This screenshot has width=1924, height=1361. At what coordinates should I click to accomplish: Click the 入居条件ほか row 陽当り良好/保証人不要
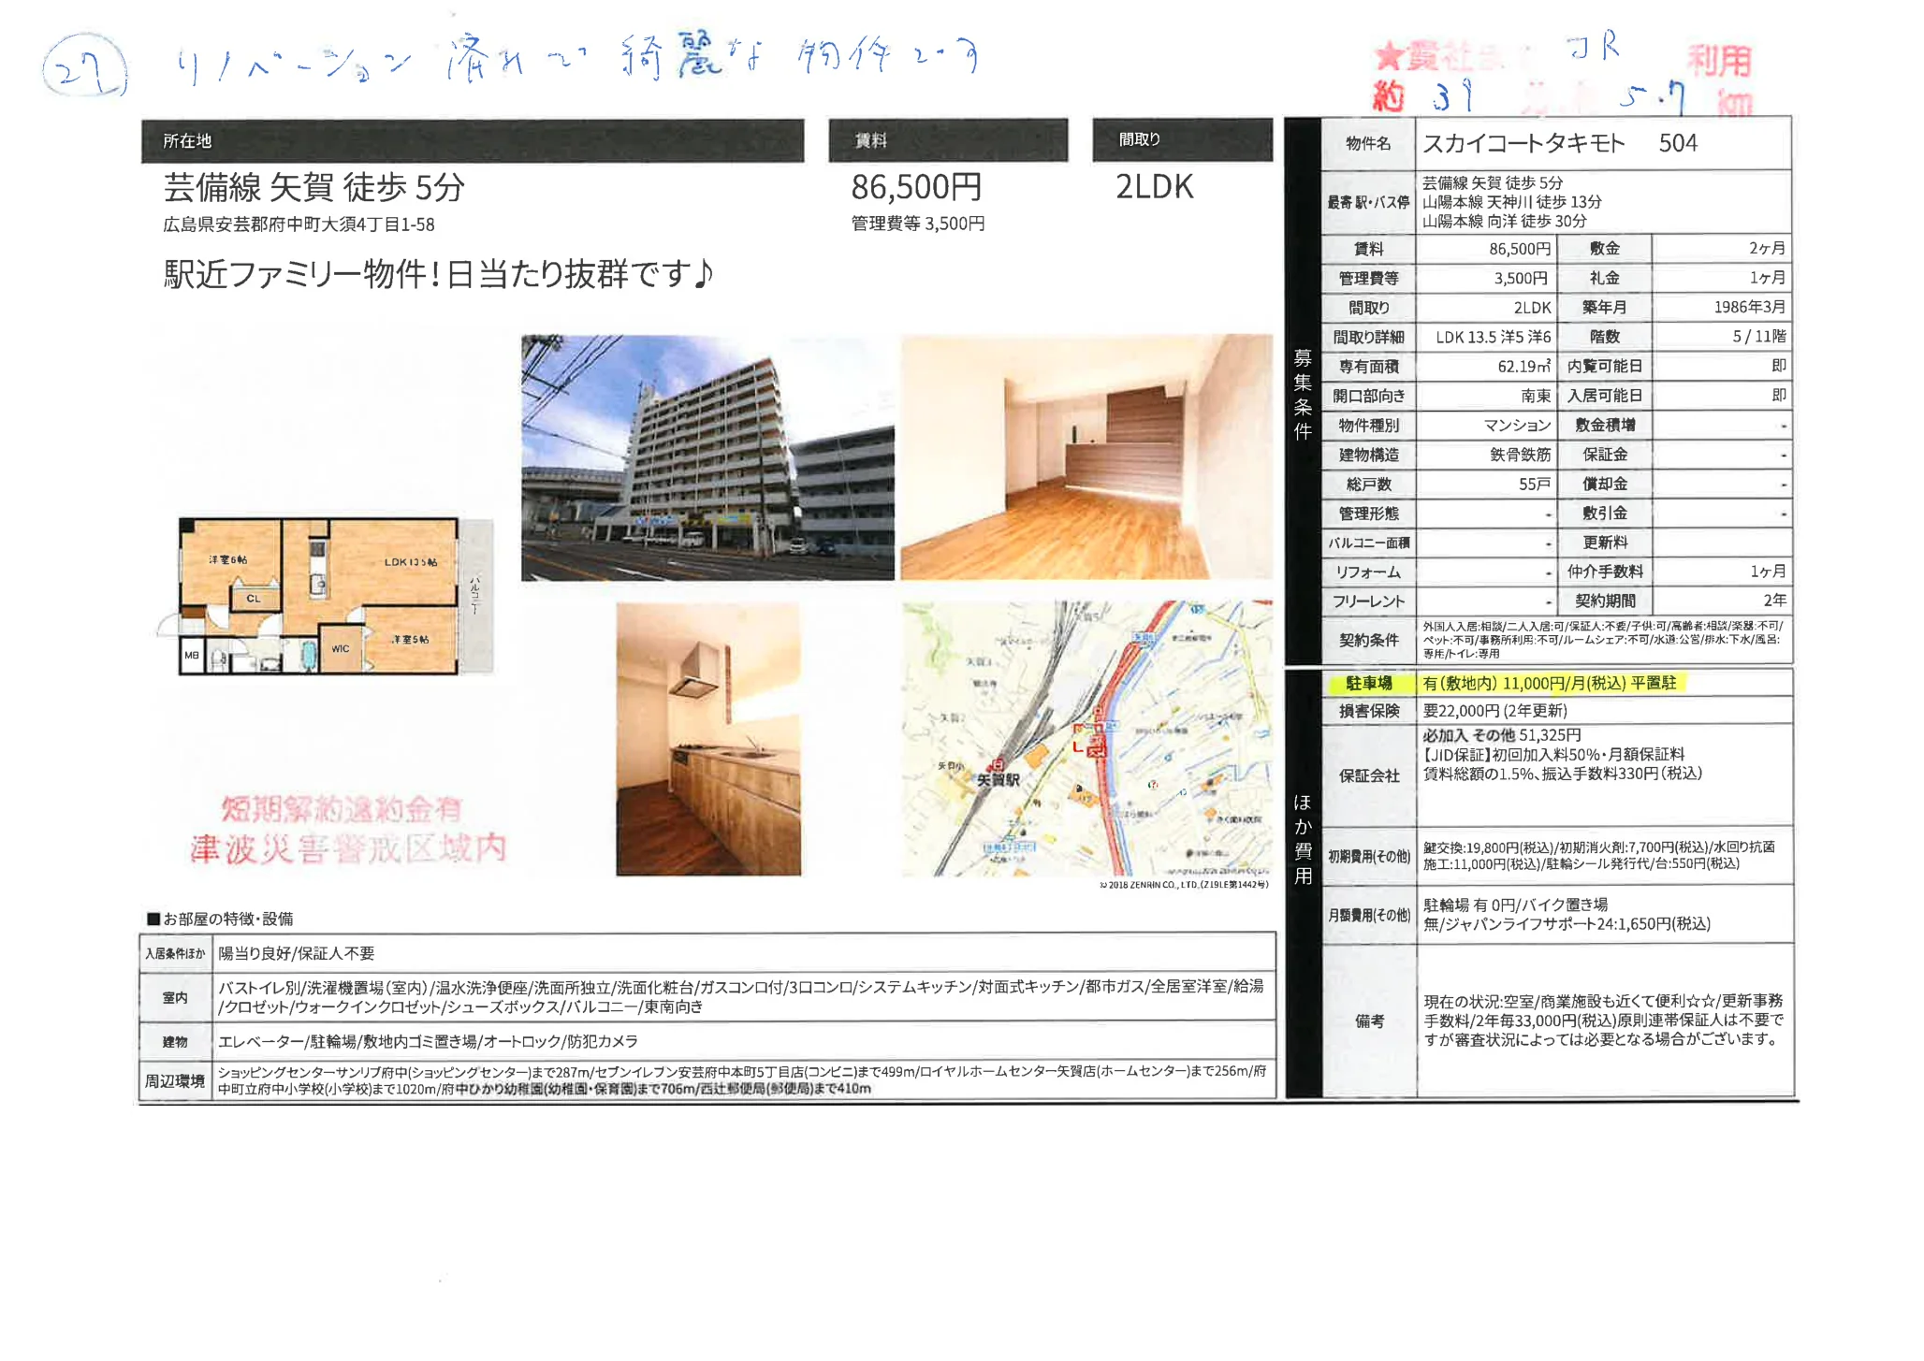pyautogui.click(x=707, y=953)
